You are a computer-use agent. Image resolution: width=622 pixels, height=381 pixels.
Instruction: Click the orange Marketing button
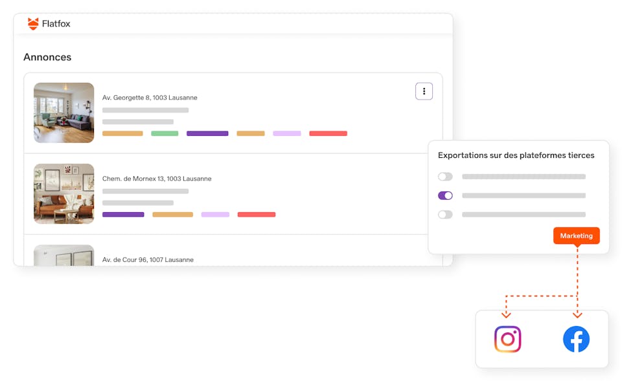coord(576,235)
